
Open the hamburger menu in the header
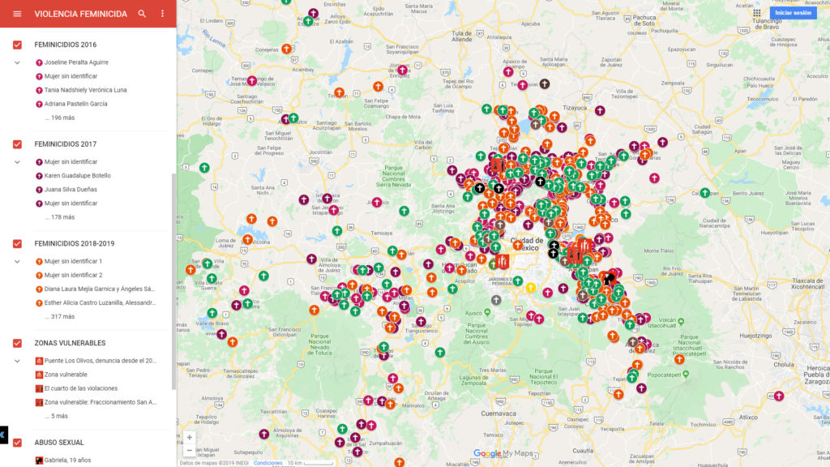tap(17, 14)
